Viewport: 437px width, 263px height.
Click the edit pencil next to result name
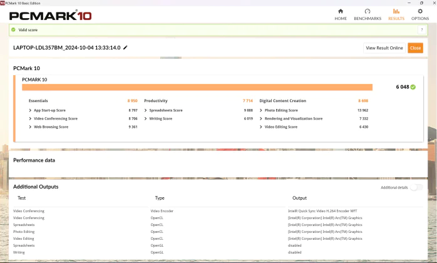click(125, 48)
